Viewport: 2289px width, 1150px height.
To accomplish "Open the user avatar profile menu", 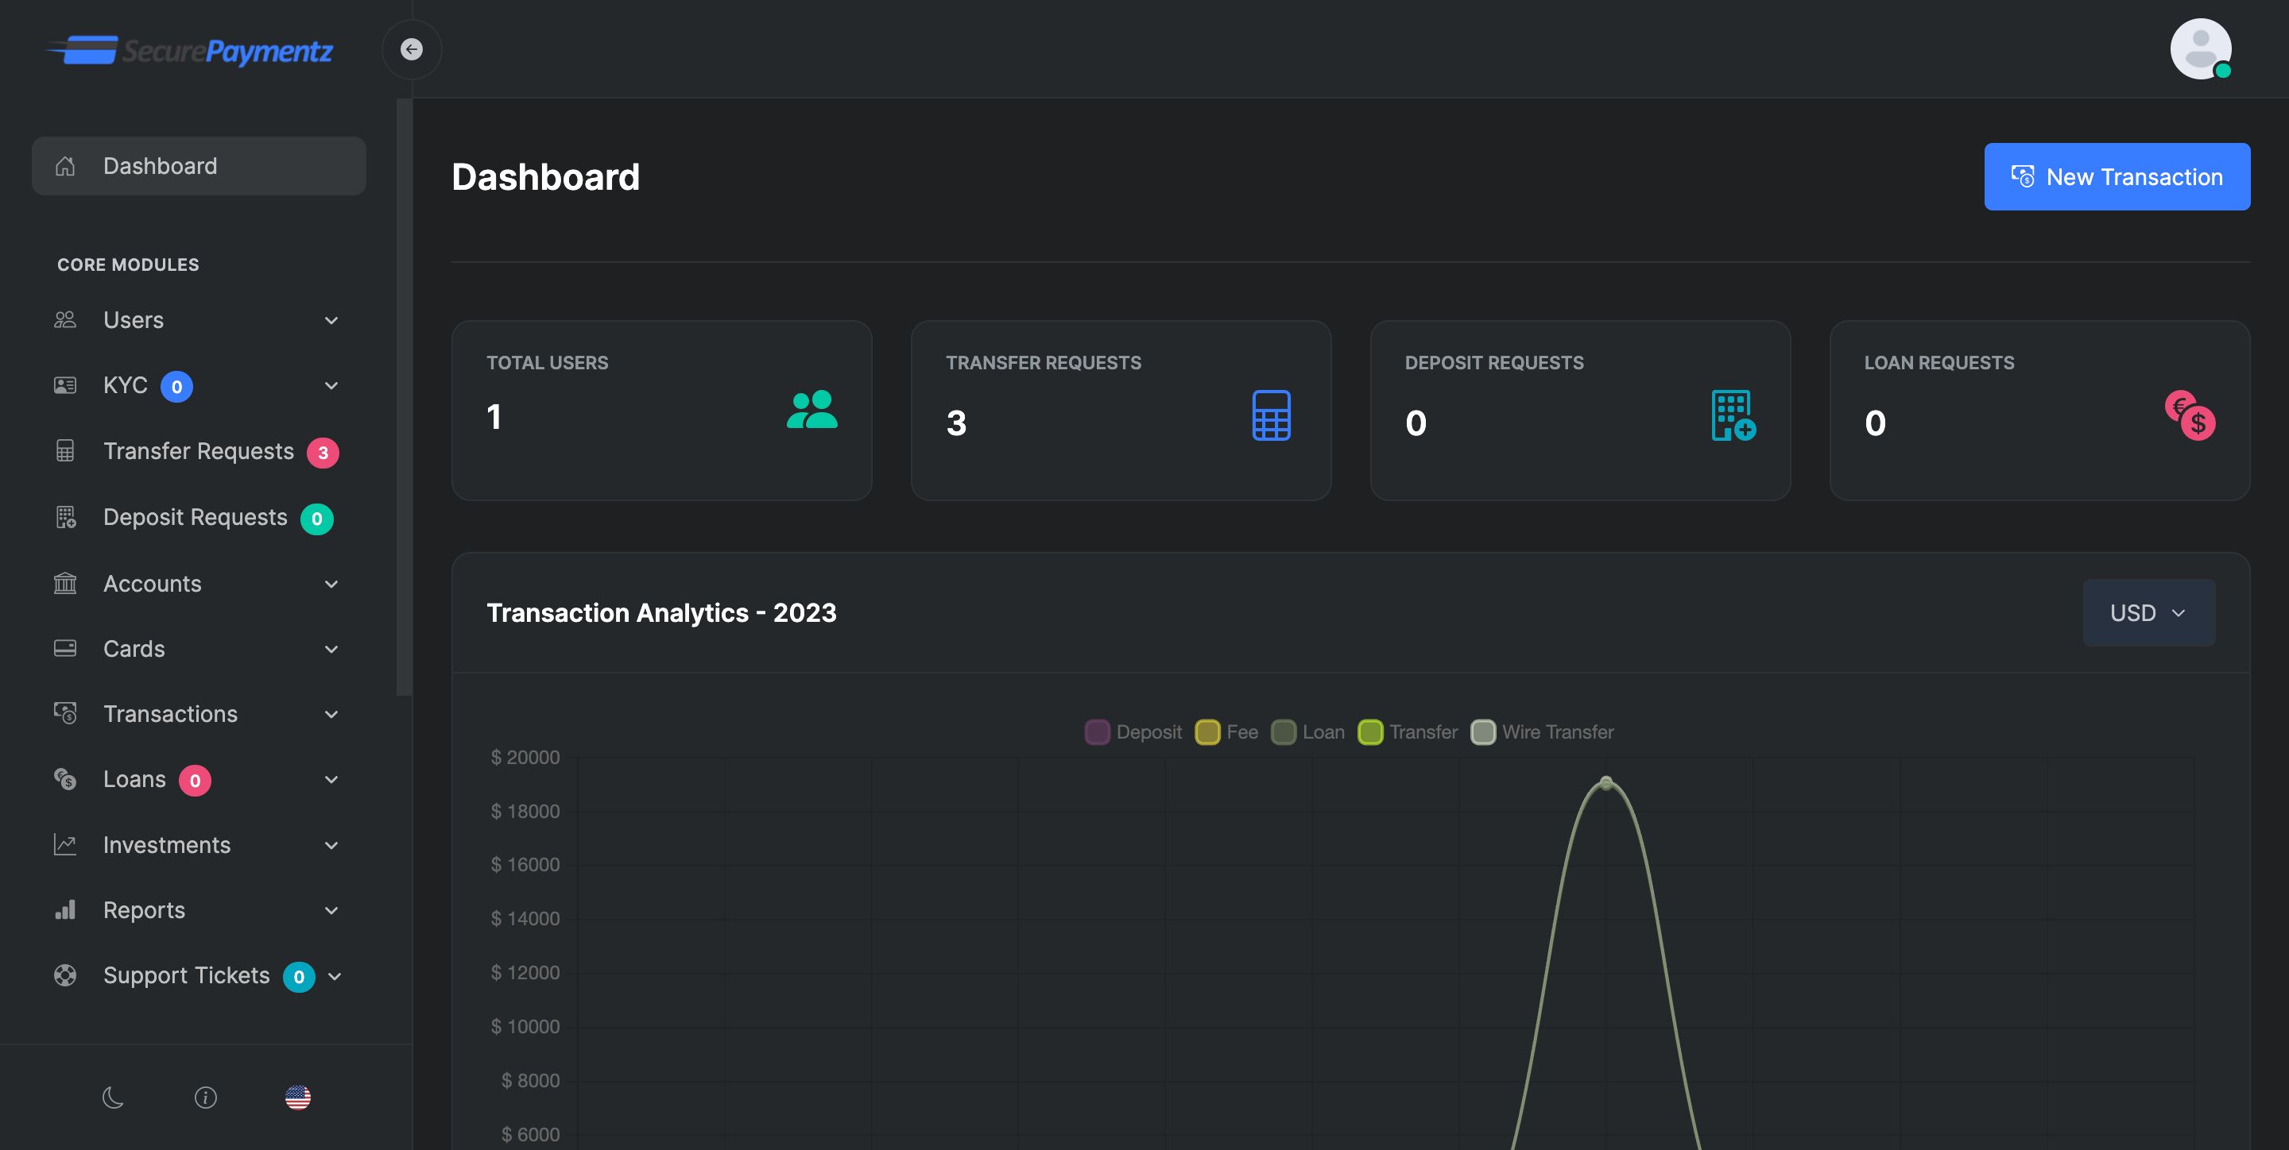I will [2200, 48].
